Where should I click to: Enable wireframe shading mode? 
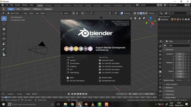point(138,13)
